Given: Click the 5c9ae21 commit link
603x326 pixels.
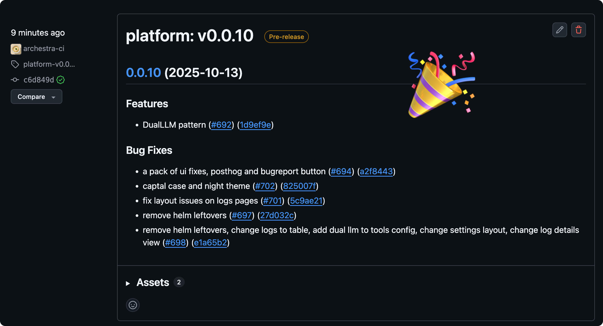Looking at the screenshot, I should pos(306,201).
